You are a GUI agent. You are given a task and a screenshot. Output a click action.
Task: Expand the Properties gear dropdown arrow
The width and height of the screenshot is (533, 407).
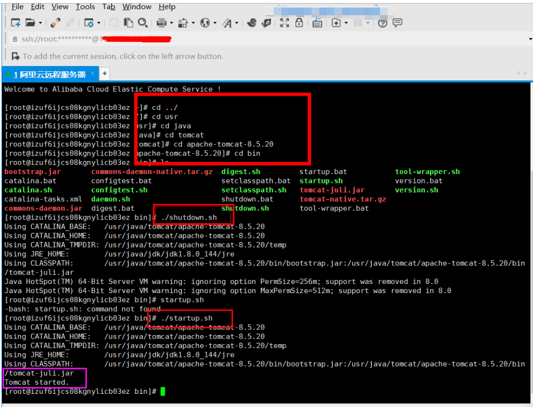99,23
